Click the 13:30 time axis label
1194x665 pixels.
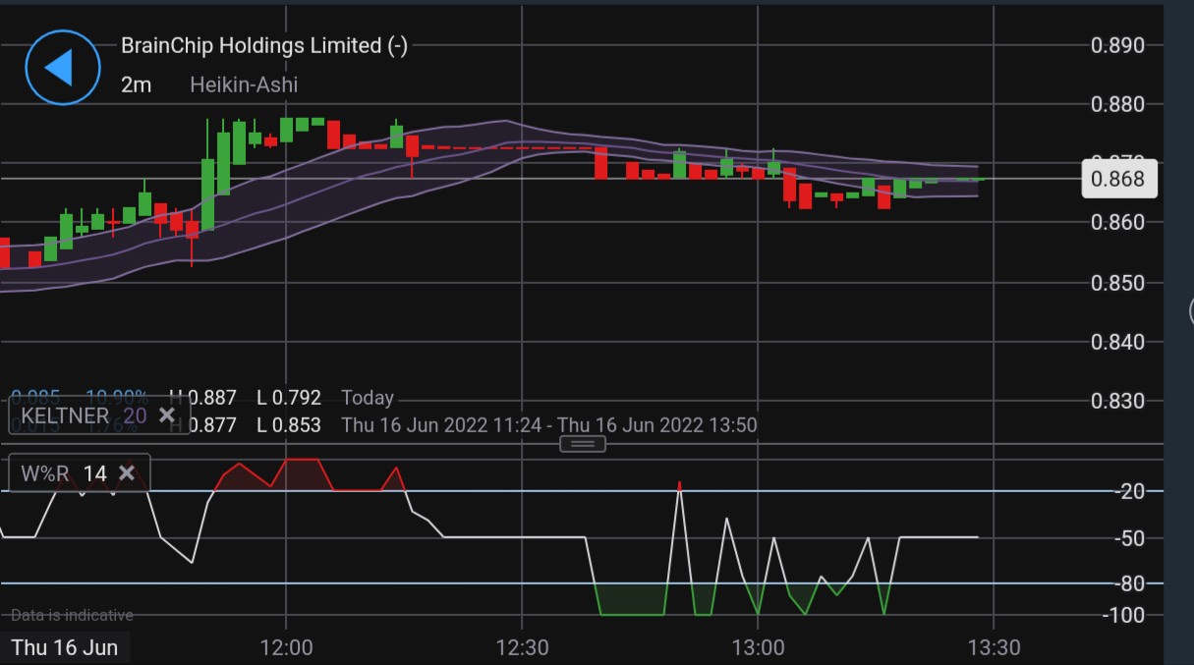click(x=994, y=647)
